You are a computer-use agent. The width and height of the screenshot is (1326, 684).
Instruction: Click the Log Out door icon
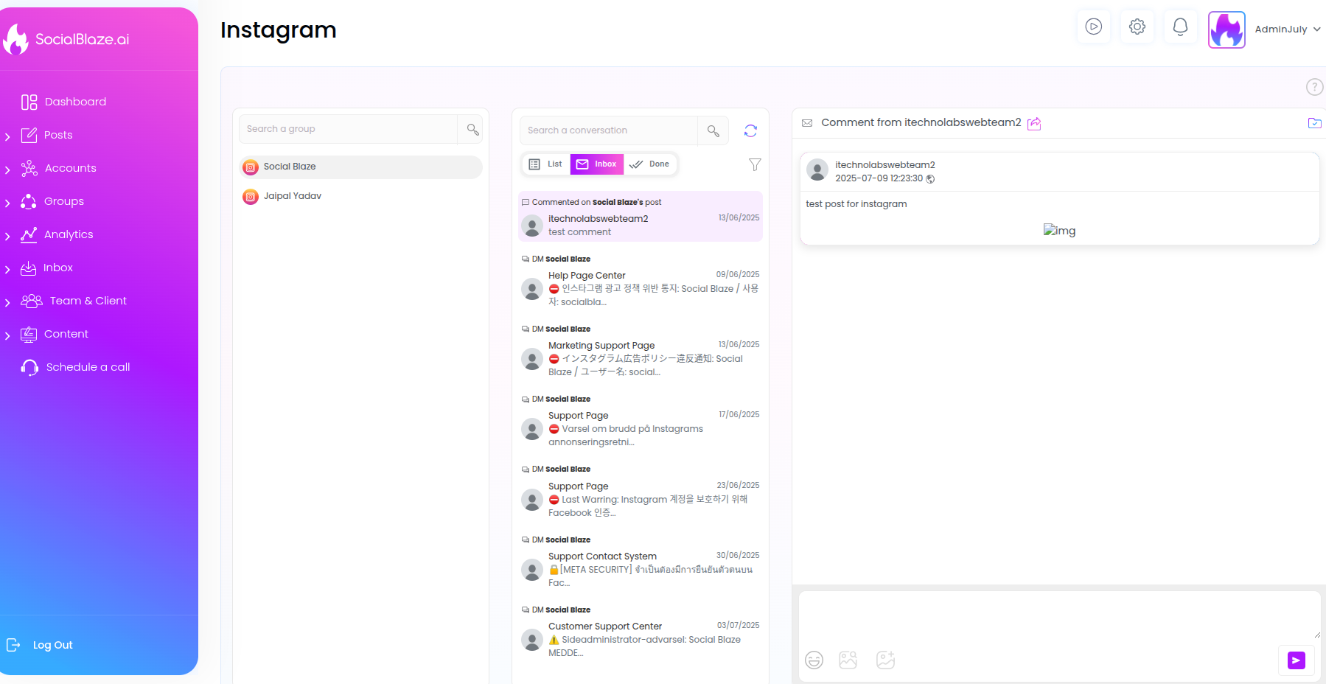[x=13, y=645]
